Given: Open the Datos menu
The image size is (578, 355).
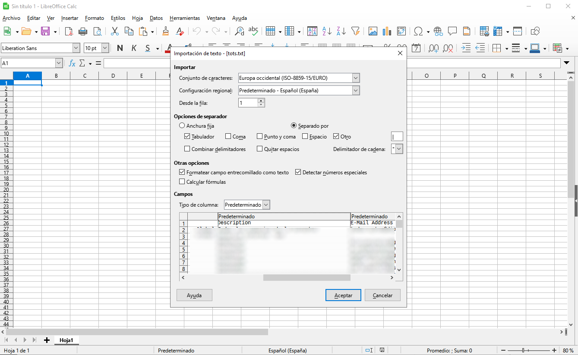Looking at the screenshot, I should click(156, 18).
